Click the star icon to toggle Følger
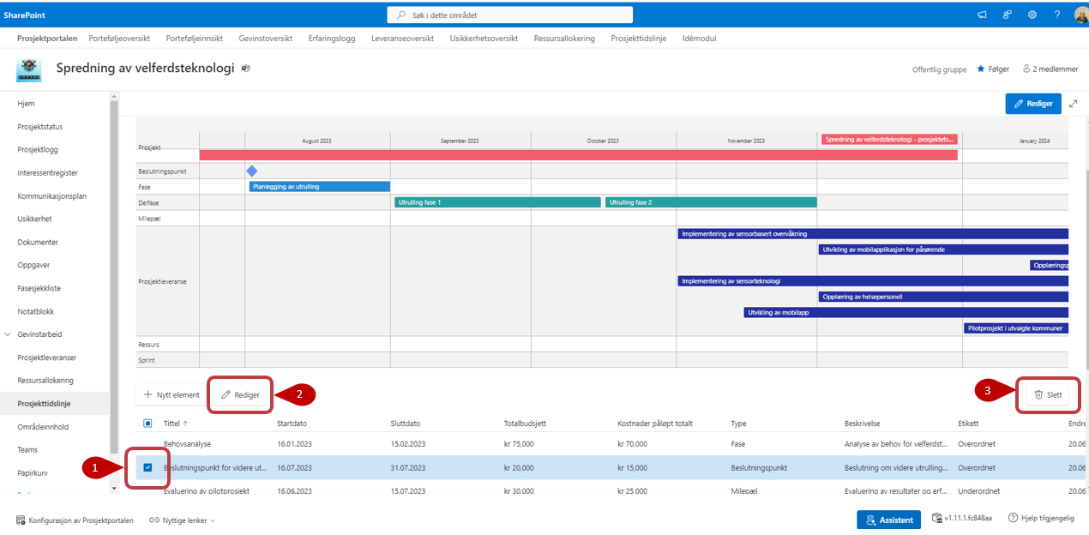 (981, 69)
